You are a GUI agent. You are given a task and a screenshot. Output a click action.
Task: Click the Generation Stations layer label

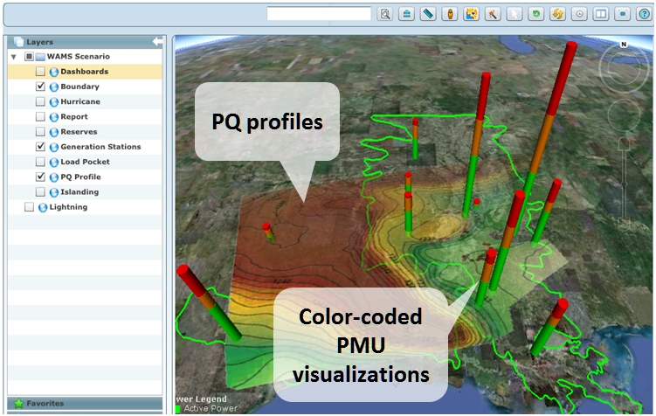(100, 147)
